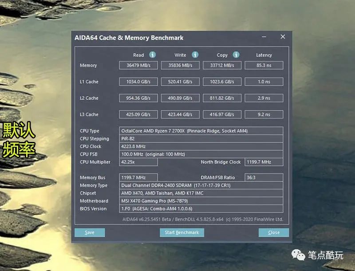Click the BIOS Version label
355x271 pixels.
pyautogui.click(x=93, y=208)
